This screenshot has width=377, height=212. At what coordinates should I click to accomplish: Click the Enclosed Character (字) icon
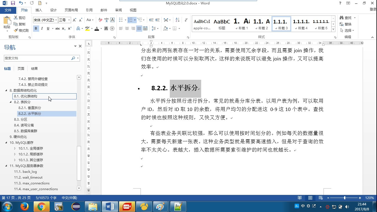click(112, 28)
